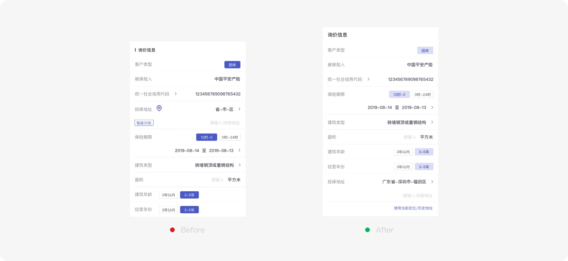Select 3年以内 for 经营年份 in Before form
This screenshot has height=261, width=568.
(169, 210)
